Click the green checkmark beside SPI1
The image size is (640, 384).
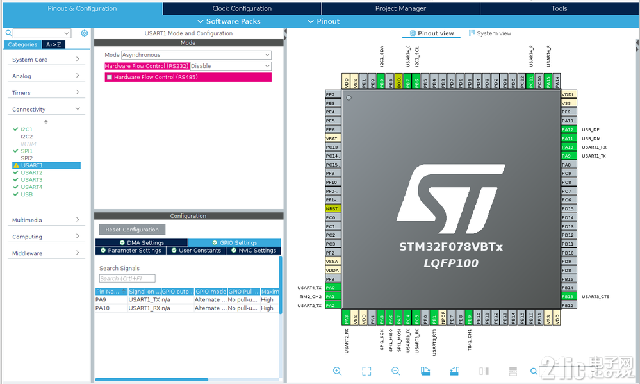(x=15, y=151)
